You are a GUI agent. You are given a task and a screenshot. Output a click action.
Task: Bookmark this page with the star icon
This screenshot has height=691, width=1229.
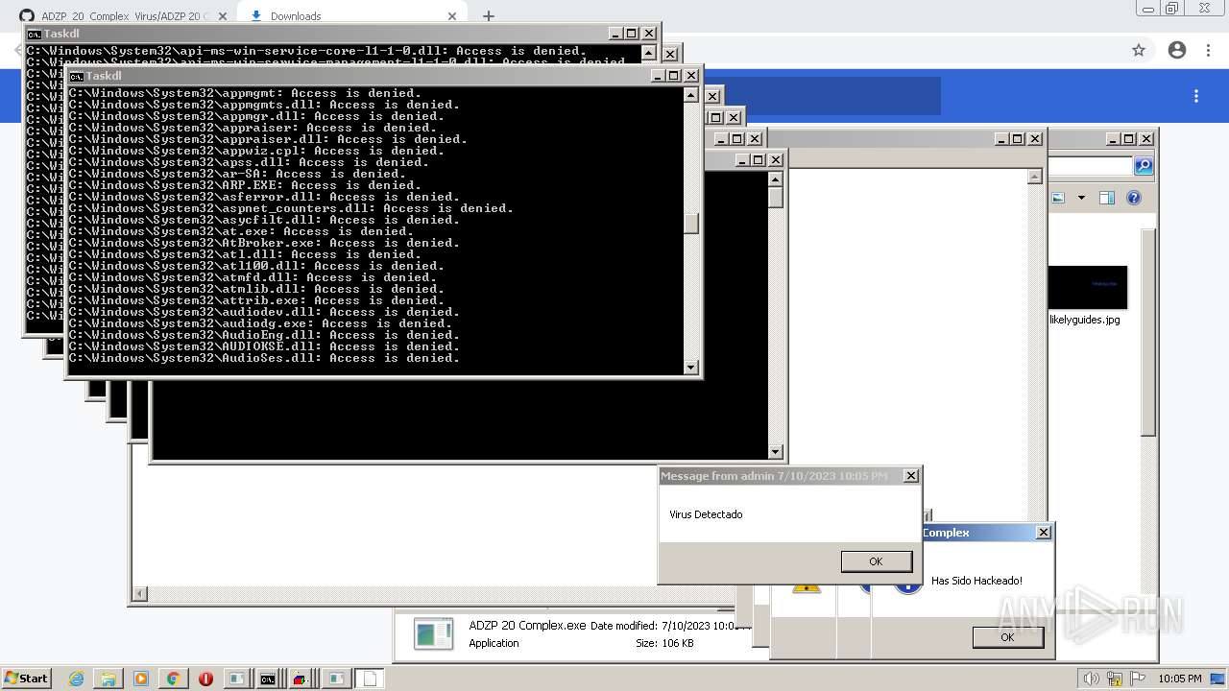pyautogui.click(x=1139, y=50)
